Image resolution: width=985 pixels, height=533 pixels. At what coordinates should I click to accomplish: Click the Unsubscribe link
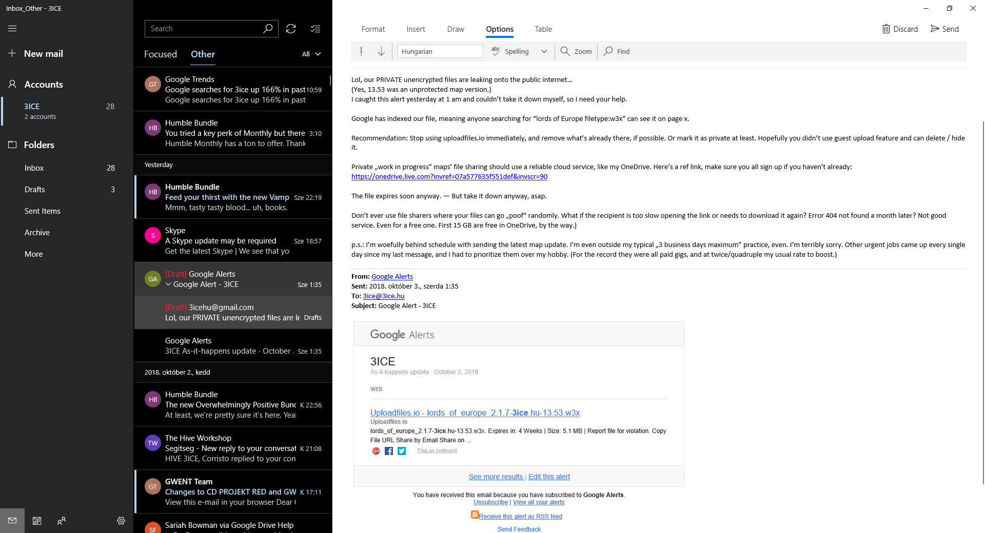490,502
